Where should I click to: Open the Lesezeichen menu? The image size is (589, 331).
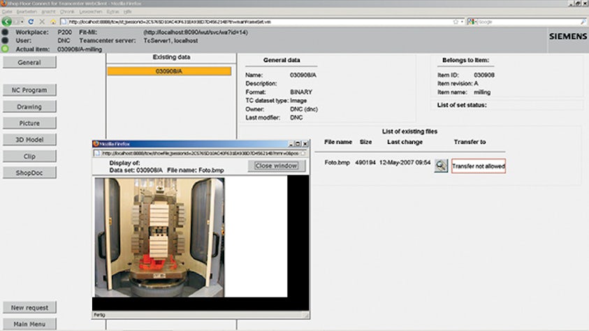[x=91, y=12]
